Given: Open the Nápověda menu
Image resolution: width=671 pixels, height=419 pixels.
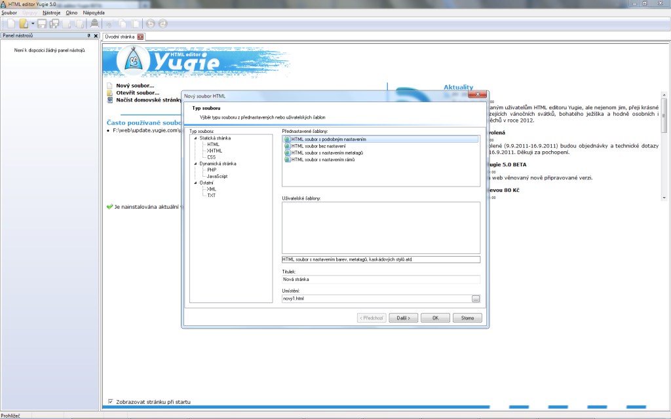Looking at the screenshot, I should click(94, 13).
